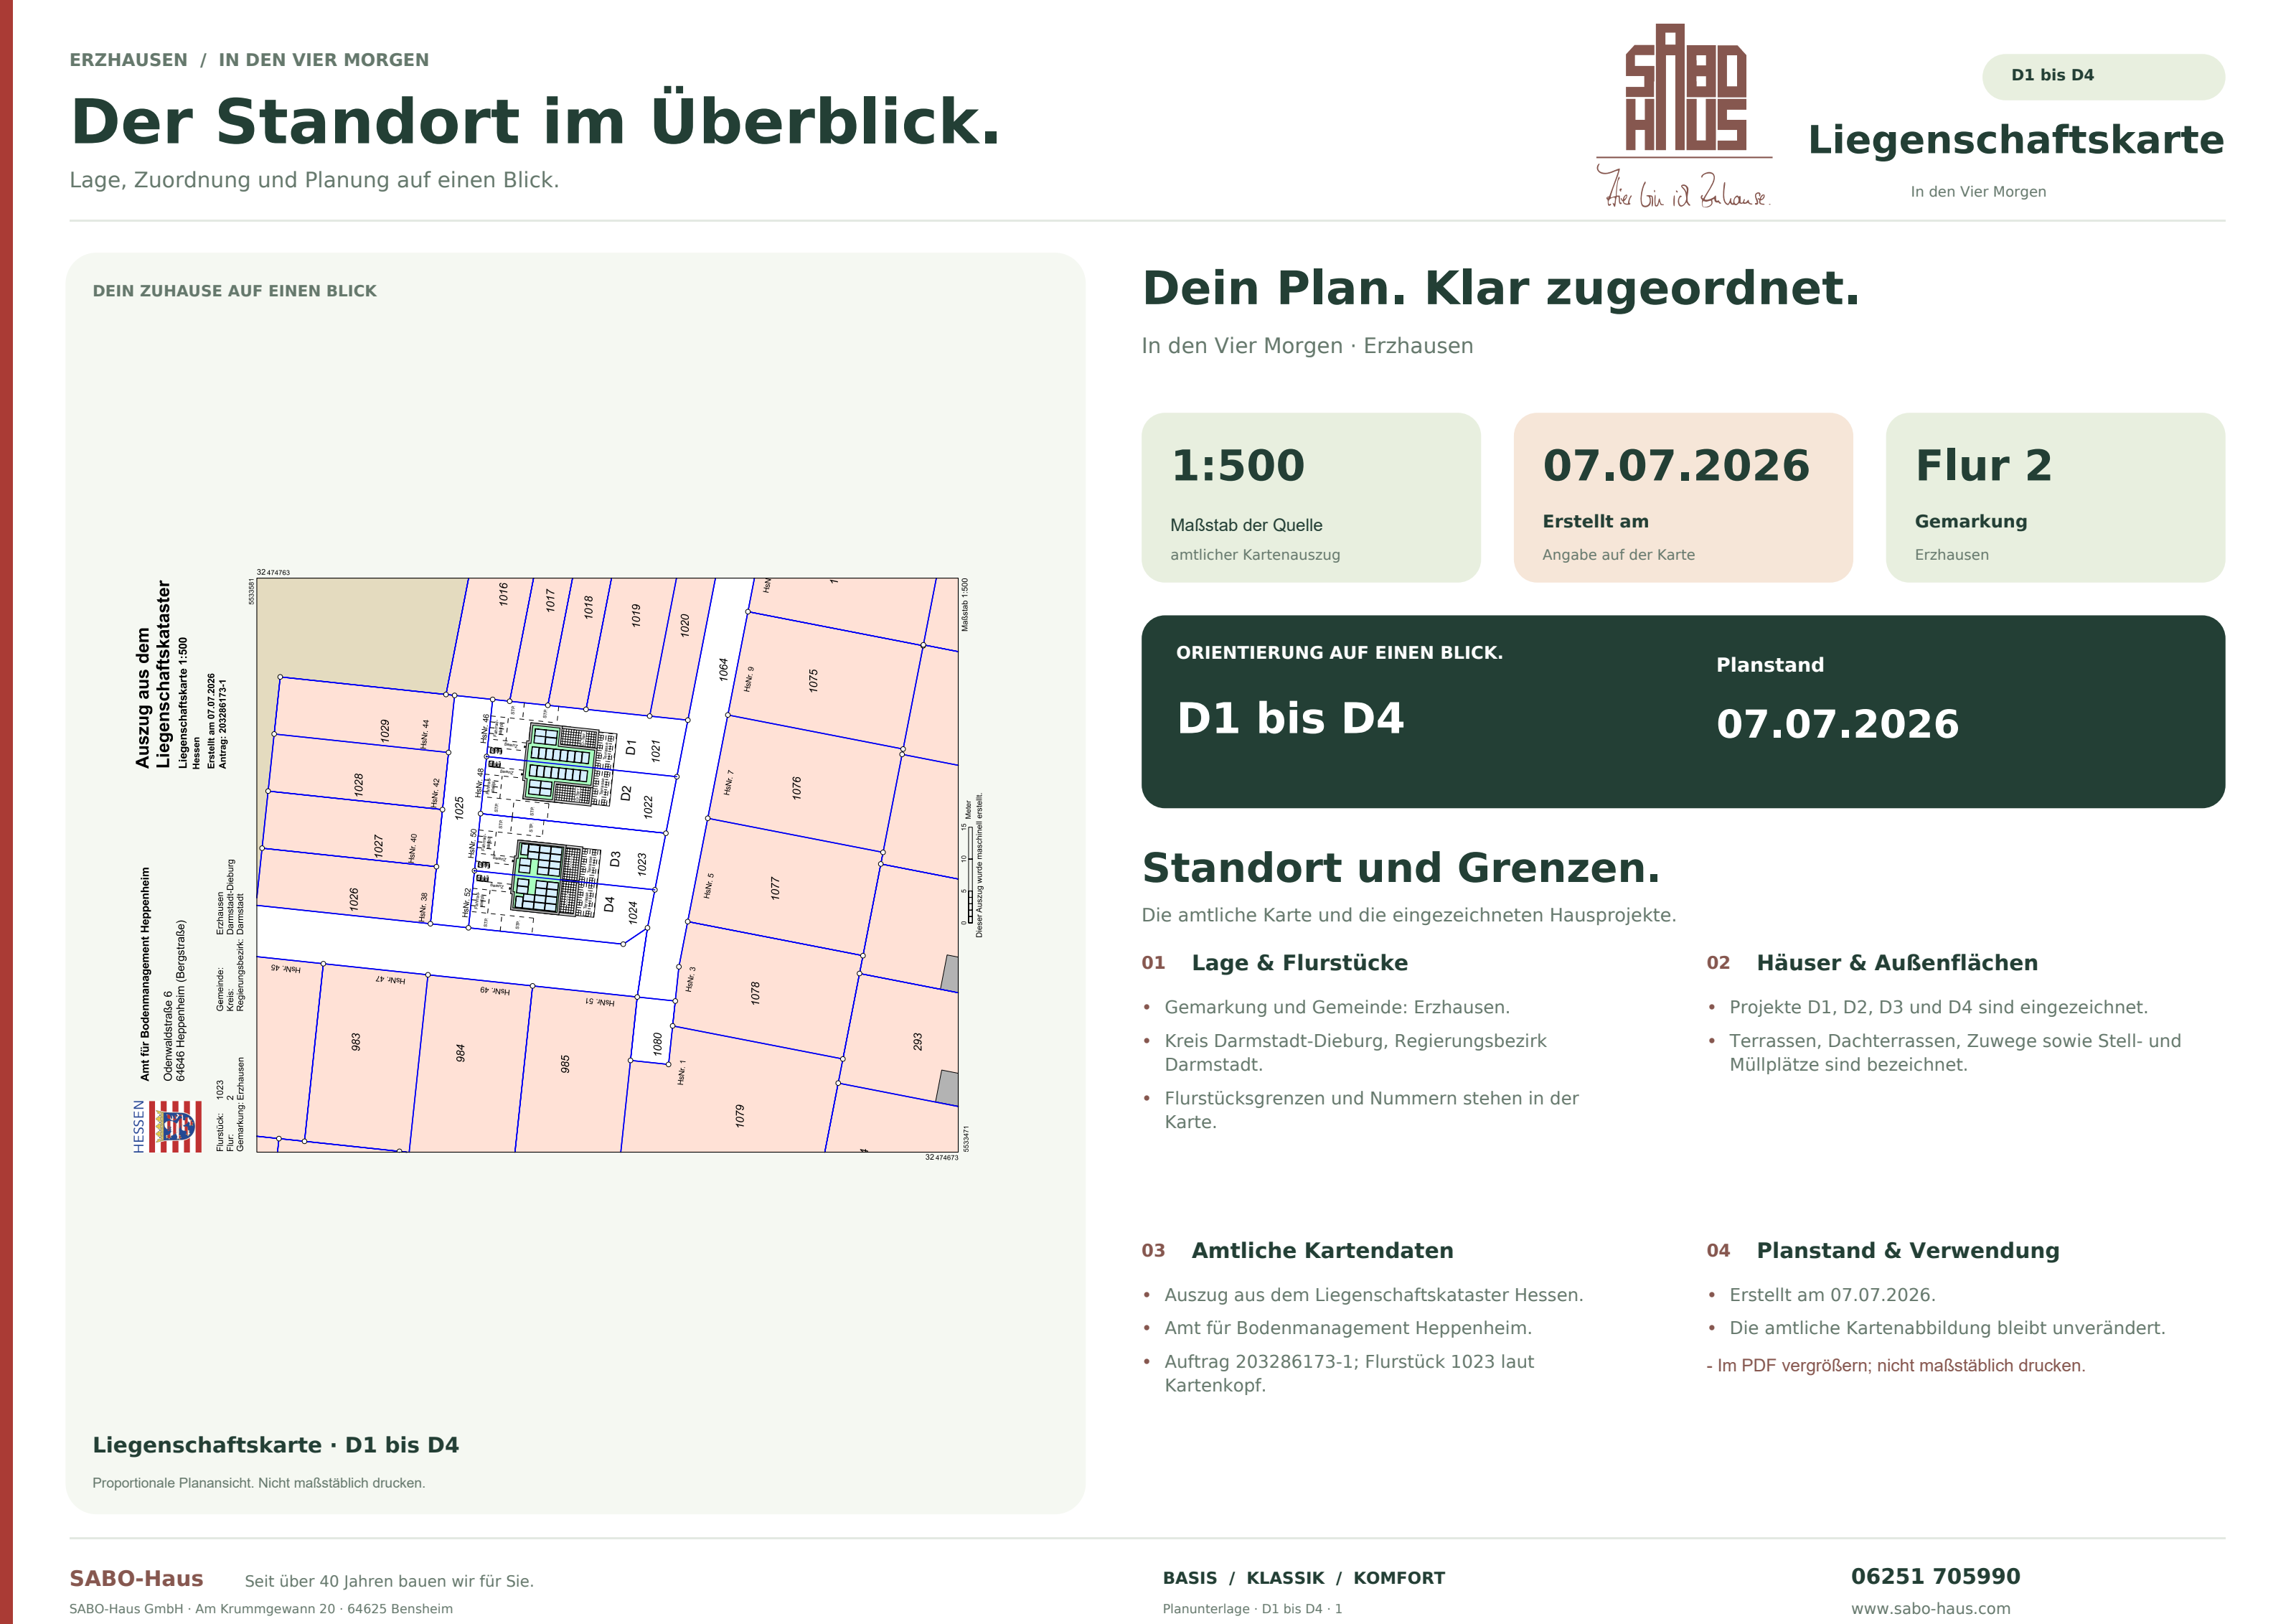Select the 'Erstellt am' date card
2296x1624 pixels.
click(x=1683, y=497)
